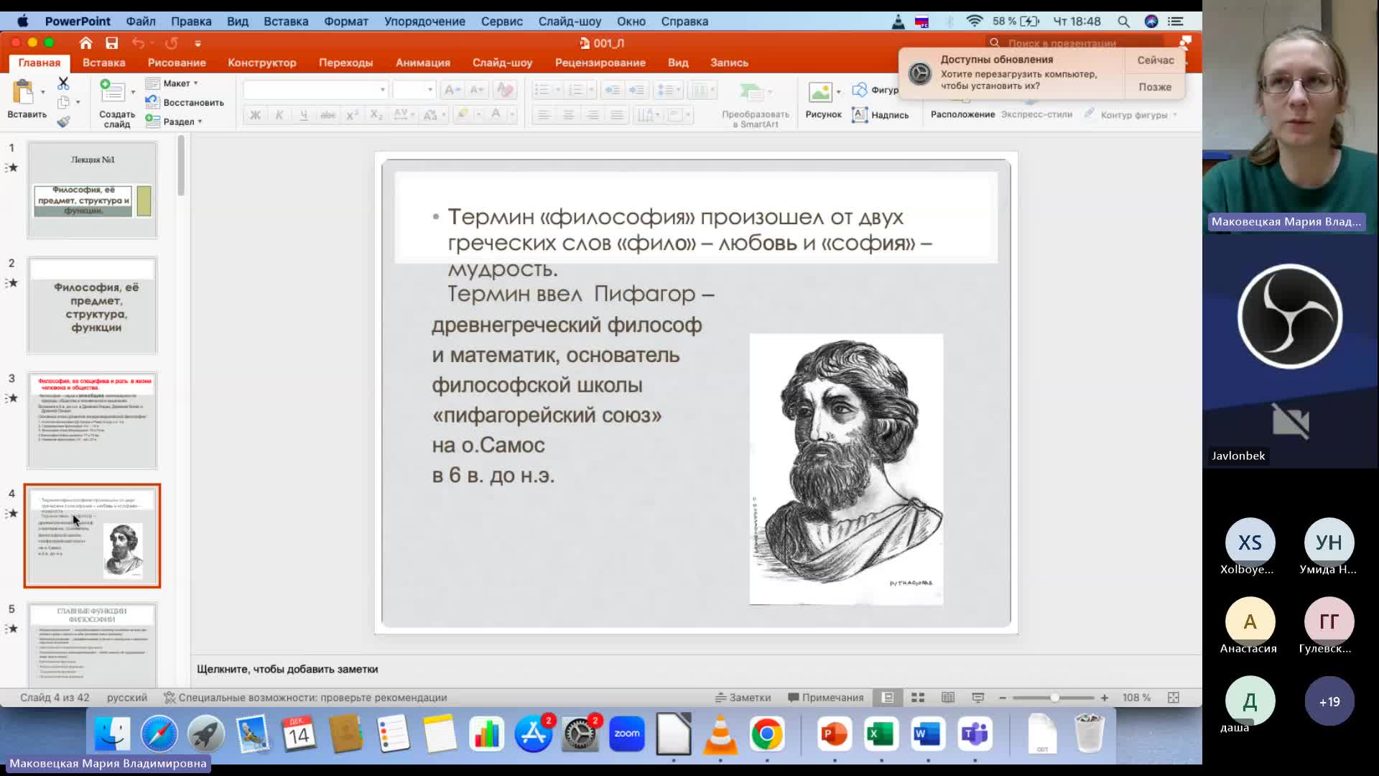This screenshot has height=776, width=1379.
Task: Toggle Заметки notes pane in status bar
Action: (743, 698)
